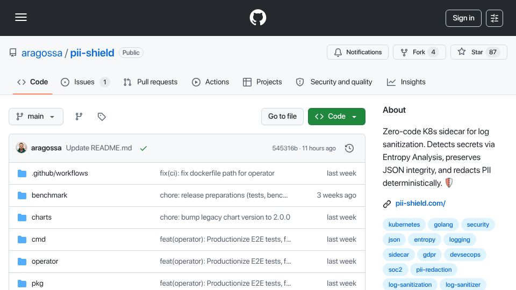
Task: Open 'chore: bump legacy chart version to 2.0.0'
Action: (x=225, y=218)
